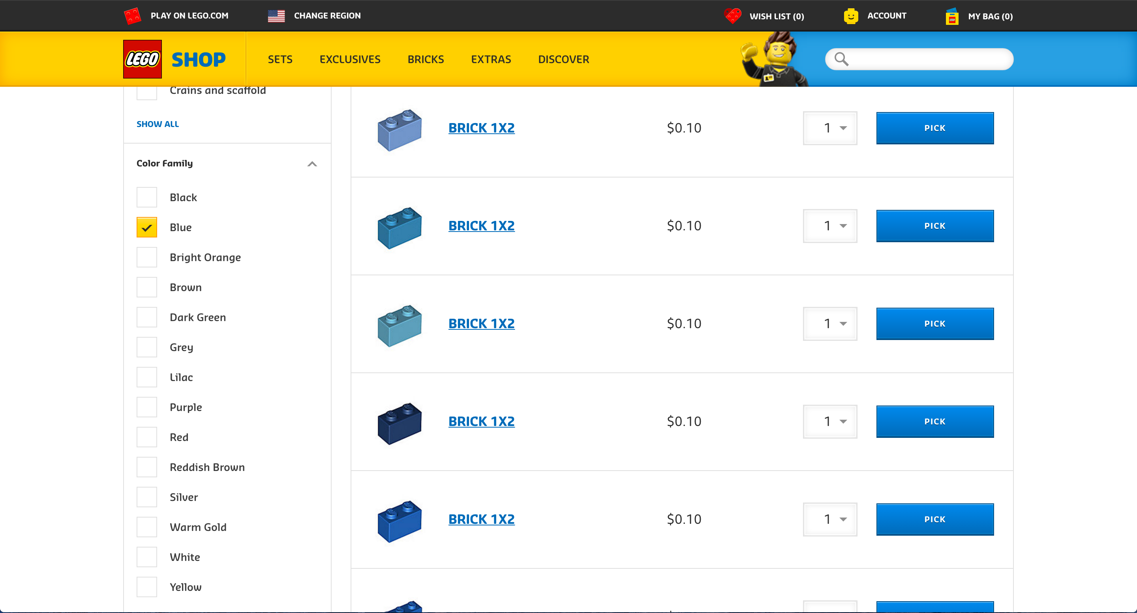Viewport: 1137px width, 613px height.
Task: Check the Dark Green color filter
Action: [146, 317]
